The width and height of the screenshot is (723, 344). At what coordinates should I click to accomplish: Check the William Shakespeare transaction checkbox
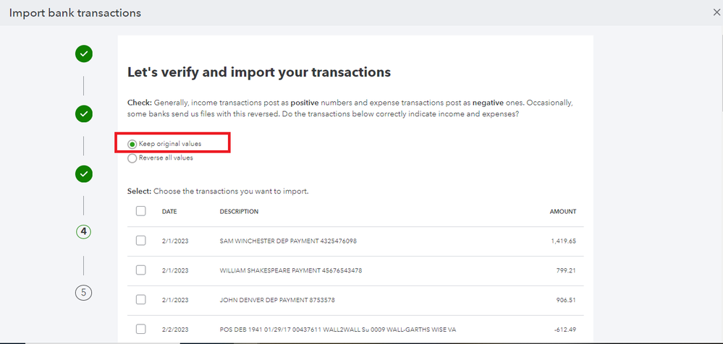[x=140, y=270]
